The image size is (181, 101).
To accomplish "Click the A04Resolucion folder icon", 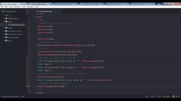I will [x=7, y=18].
